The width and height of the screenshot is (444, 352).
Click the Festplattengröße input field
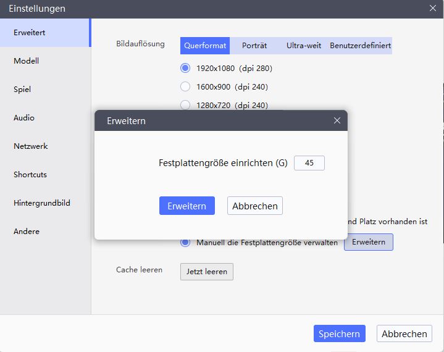tap(309, 163)
